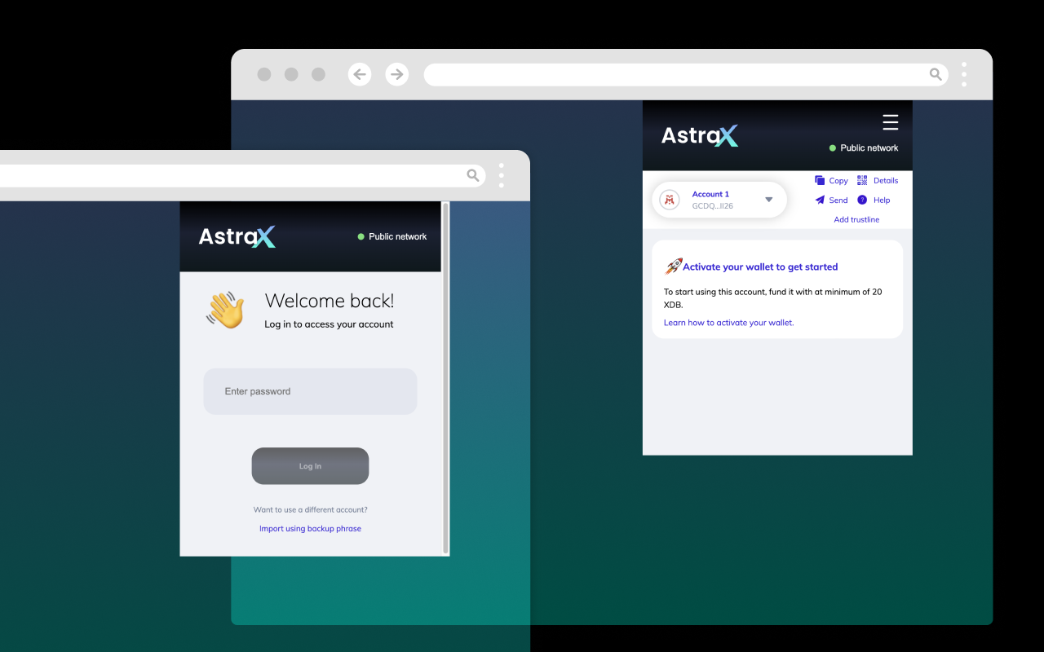Click Import using backup phrase link
This screenshot has width=1044, height=652.
(x=310, y=529)
